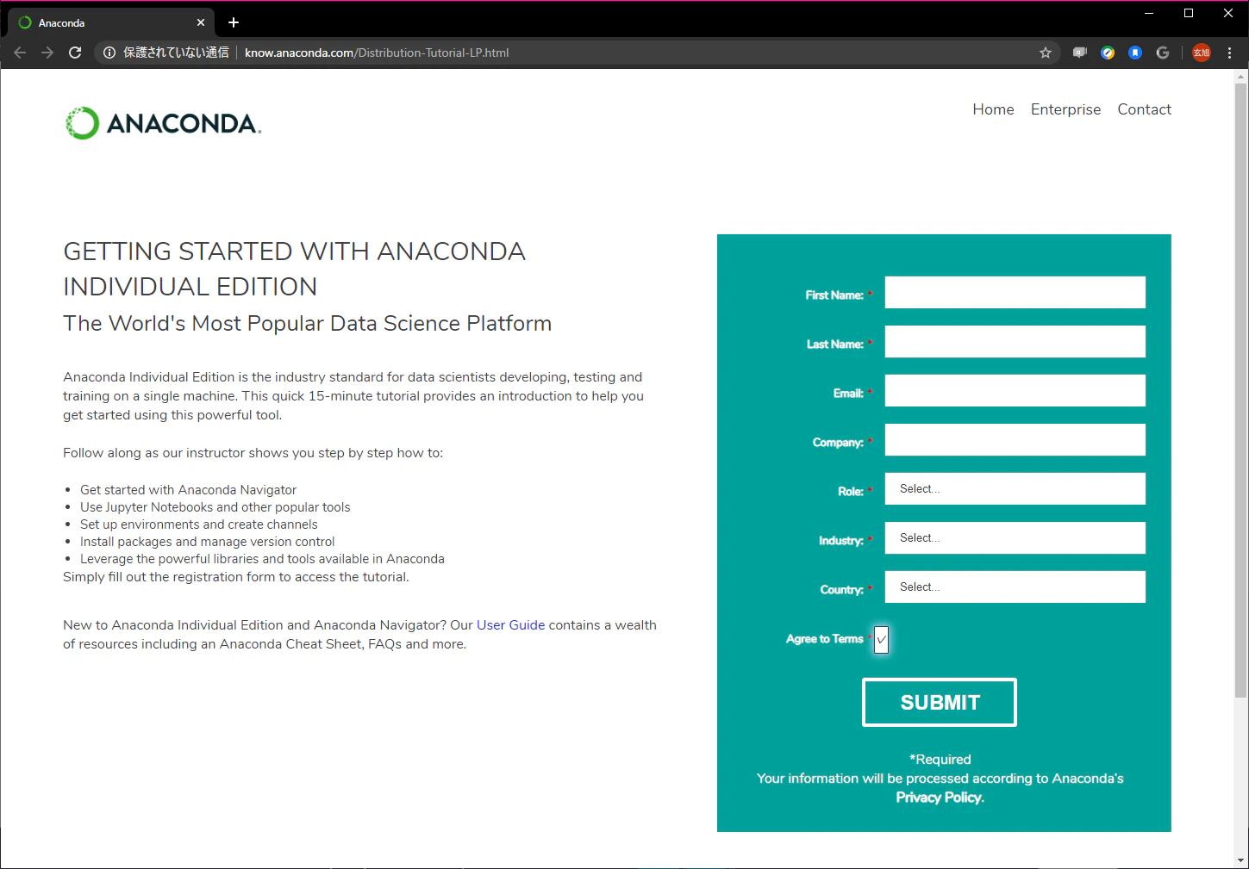Click the vertical page scrollbar thumb
Screen dimensions: 1249x869
[x=1241, y=390]
